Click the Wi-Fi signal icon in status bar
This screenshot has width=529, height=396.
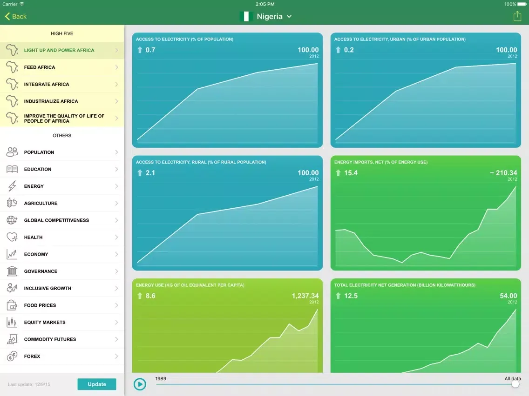coord(22,4)
